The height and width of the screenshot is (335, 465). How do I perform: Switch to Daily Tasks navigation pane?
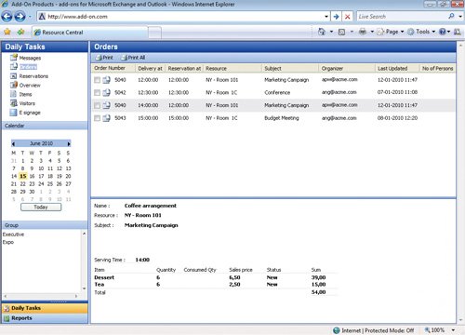(45, 308)
